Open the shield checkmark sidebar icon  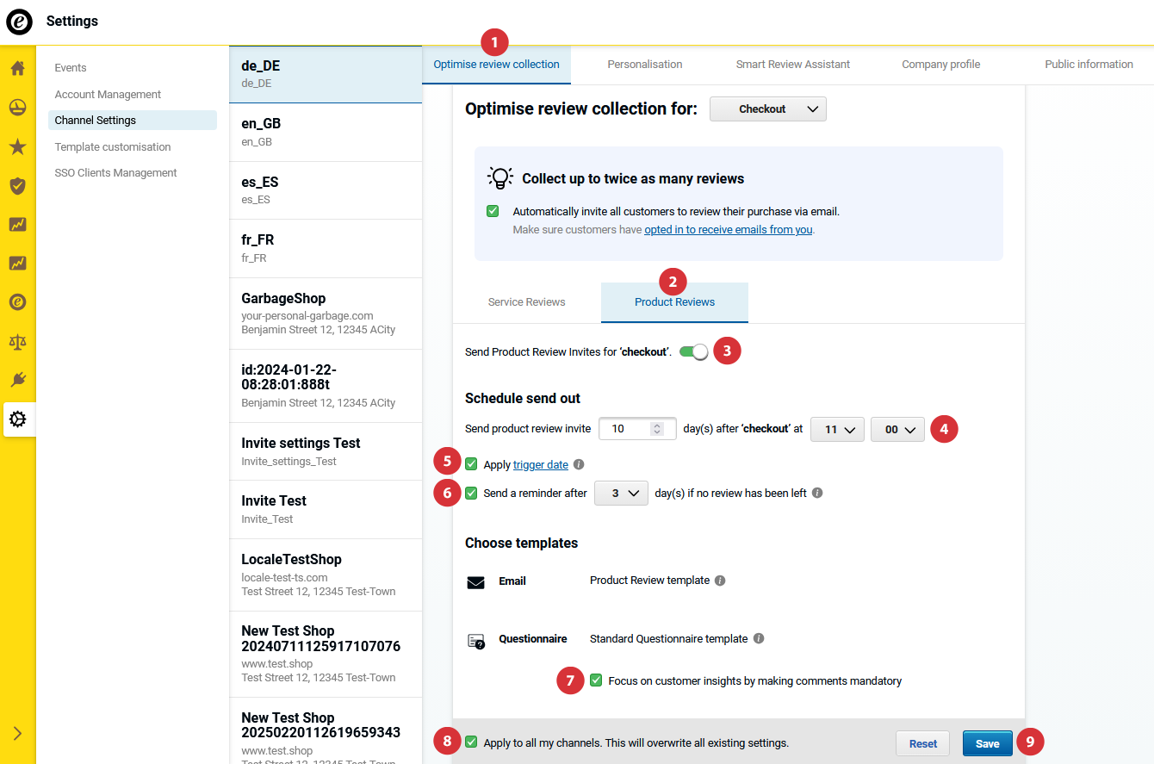(x=17, y=185)
